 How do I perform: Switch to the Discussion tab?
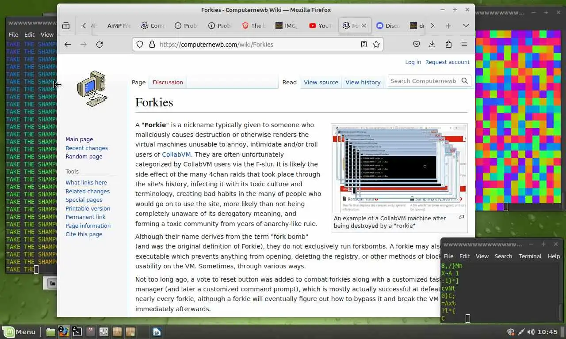[x=168, y=82]
